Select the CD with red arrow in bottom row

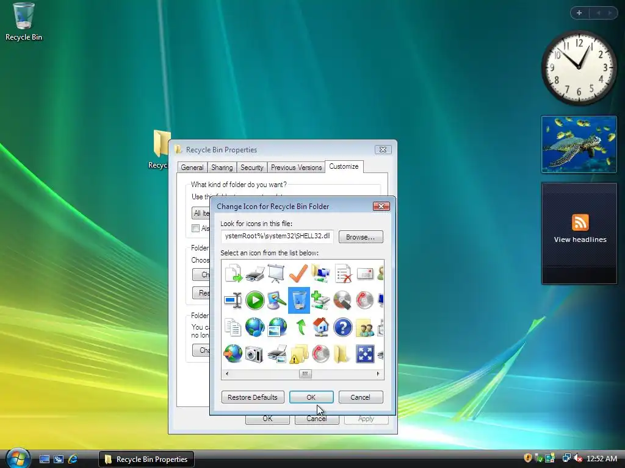320,354
